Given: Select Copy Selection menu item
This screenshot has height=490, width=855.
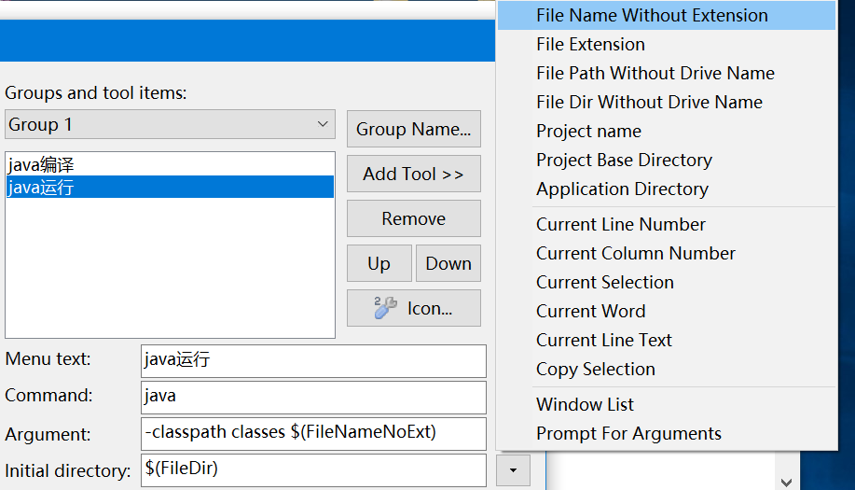Looking at the screenshot, I should tap(667, 369).
